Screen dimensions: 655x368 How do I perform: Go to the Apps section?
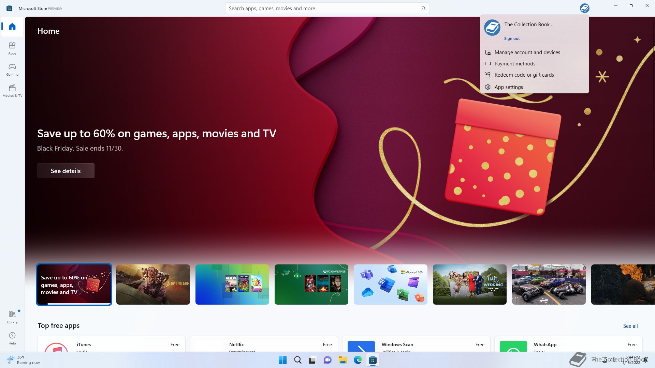12,48
